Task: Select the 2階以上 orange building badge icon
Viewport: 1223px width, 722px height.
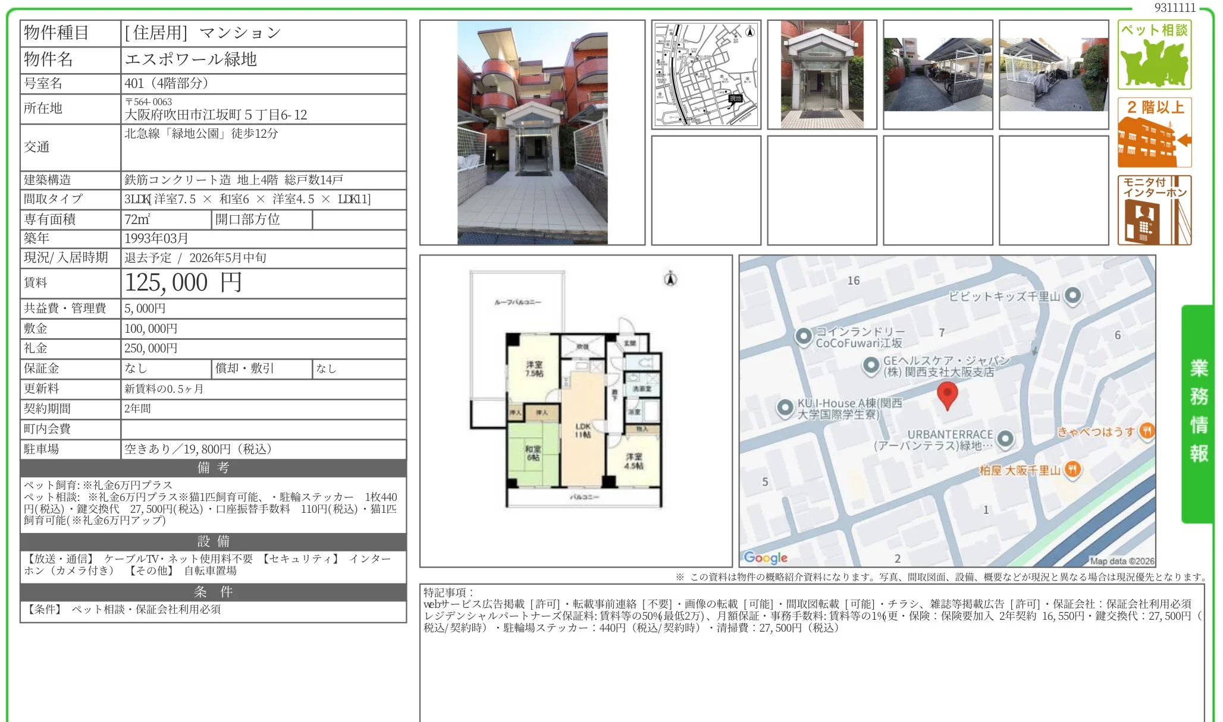Action: [1154, 132]
